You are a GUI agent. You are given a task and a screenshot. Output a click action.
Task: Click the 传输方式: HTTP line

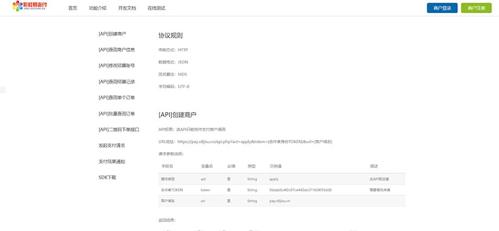(173, 50)
